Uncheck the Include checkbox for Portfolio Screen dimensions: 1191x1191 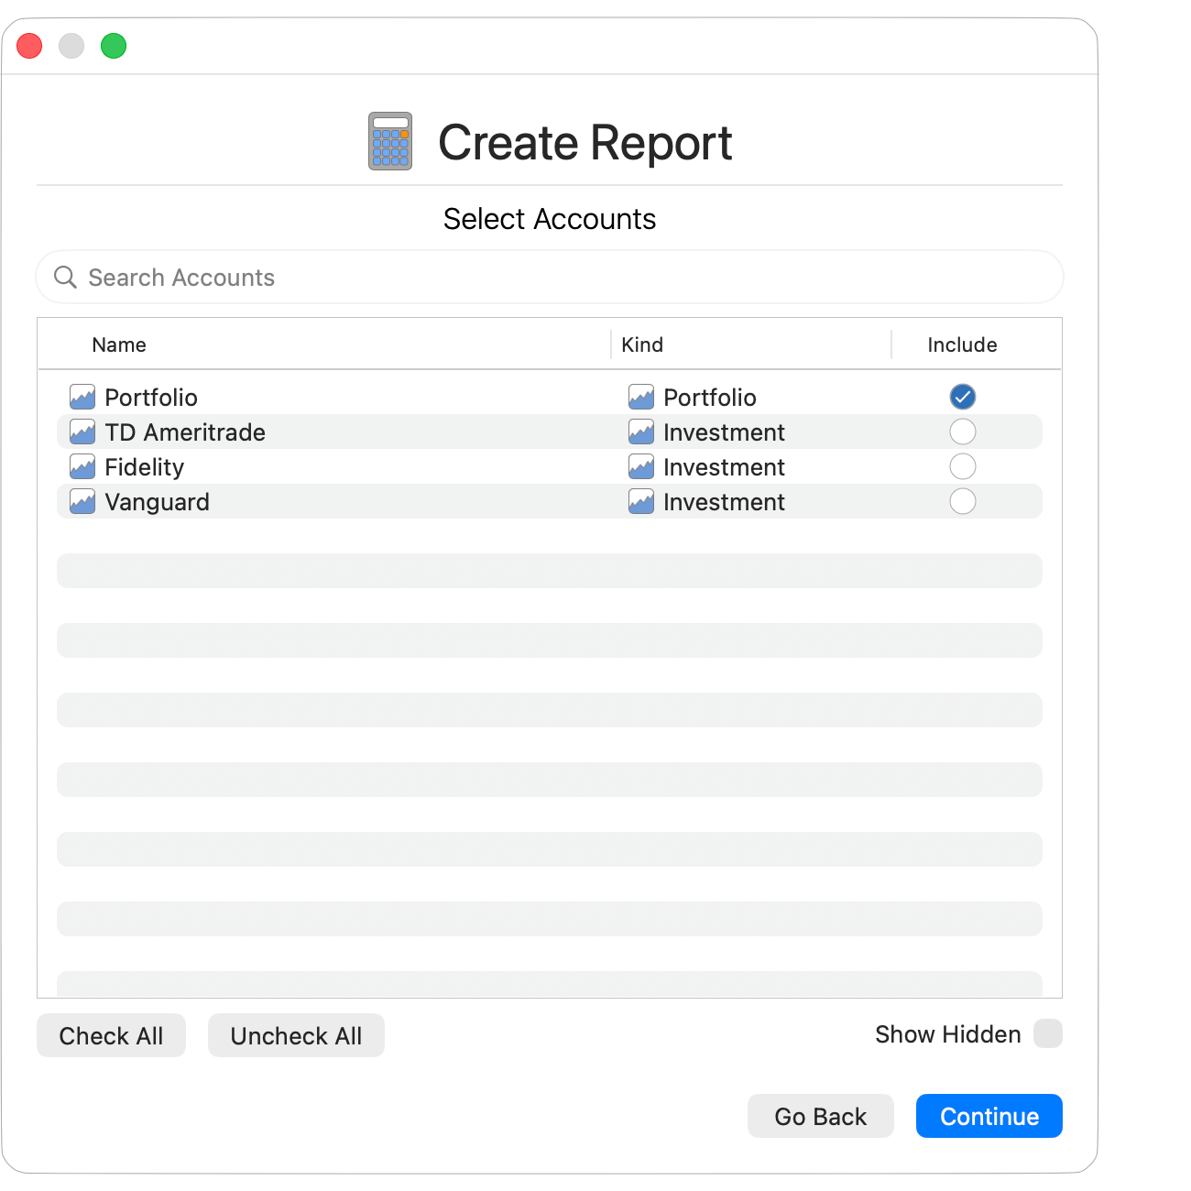click(x=962, y=397)
